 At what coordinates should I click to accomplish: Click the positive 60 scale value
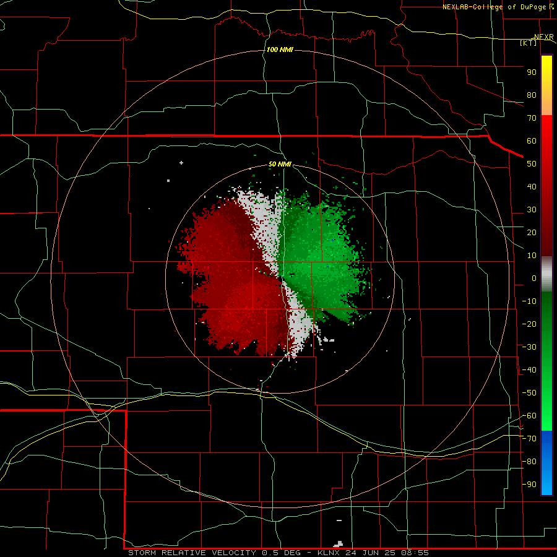(x=532, y=141)
